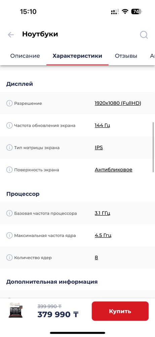Viewport: 155px width, 337px height.
Task: Follow the IPS matrix type link
Action: click(99, 148)
